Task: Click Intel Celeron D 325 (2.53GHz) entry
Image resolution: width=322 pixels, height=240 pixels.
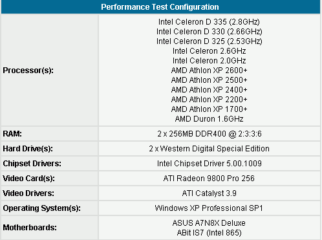Action: [x=209, y=41]
